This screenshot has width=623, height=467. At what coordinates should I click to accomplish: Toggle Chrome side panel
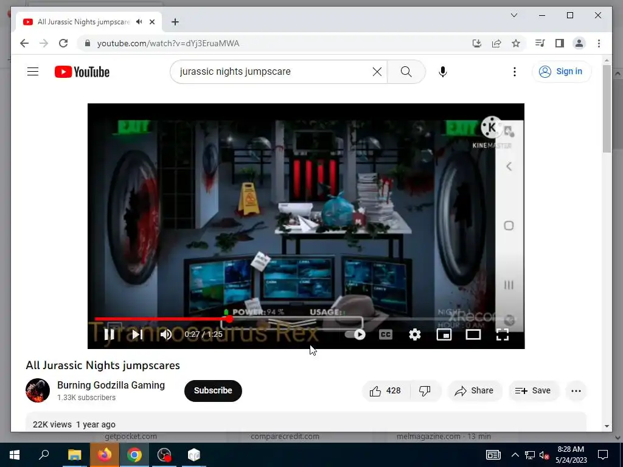560,43
